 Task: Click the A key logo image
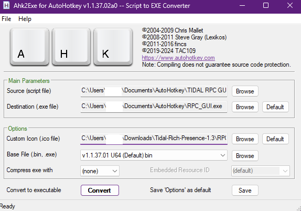pos(29,47)
